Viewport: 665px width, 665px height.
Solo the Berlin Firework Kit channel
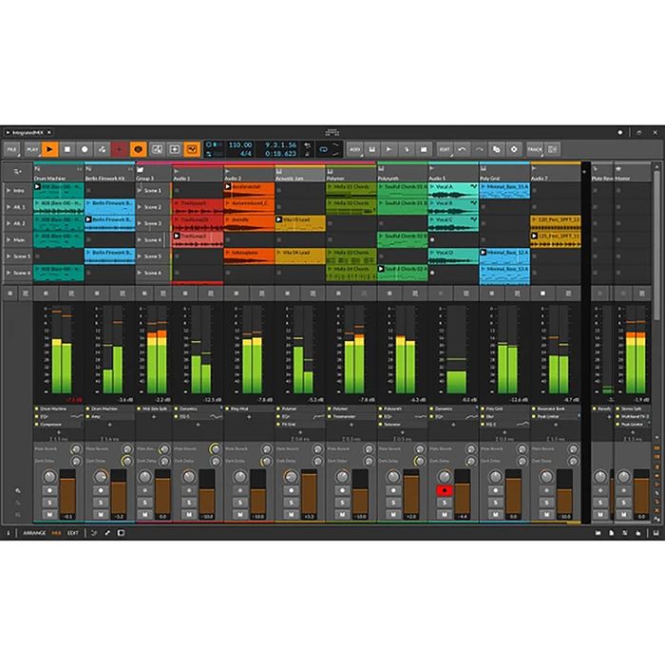[x=102, y=502]
